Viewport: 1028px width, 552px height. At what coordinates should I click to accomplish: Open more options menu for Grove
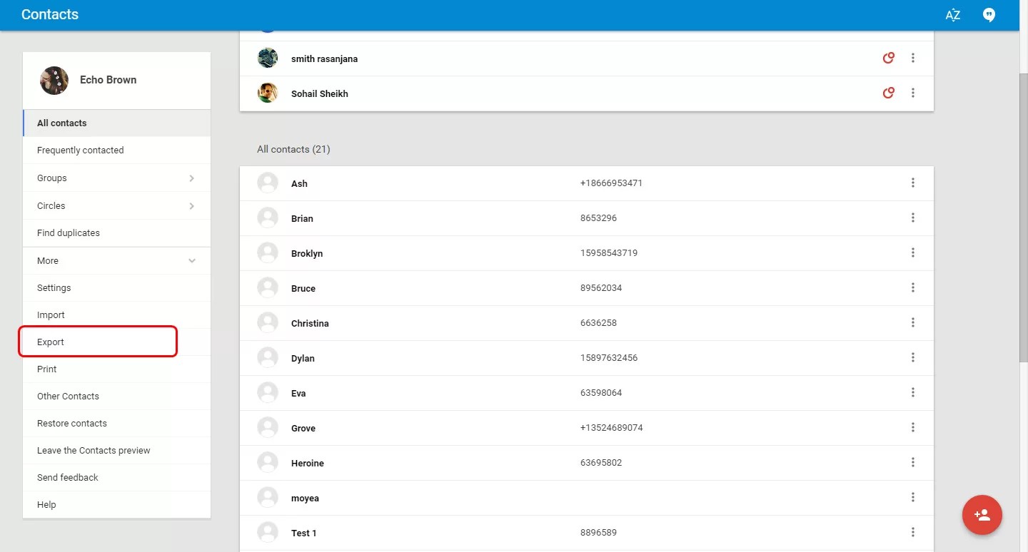tap(913, 427)
